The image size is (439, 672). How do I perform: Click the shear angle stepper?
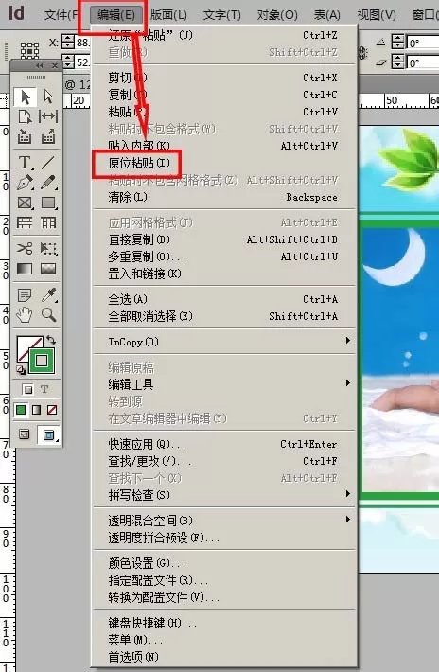coord(398,62)
